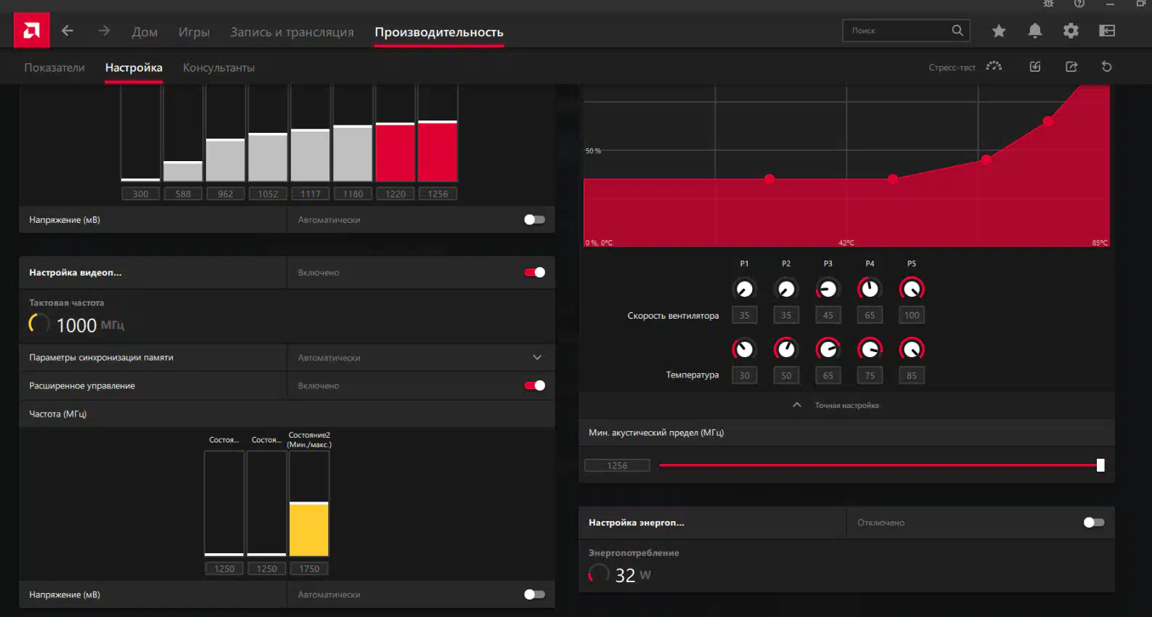
Task: Collapse the fine tuning (Точная настройка) section
Action: pyautogui.click(x=797, y=405)
